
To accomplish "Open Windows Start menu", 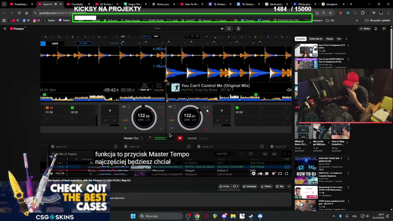I will [x=133, y=216].
